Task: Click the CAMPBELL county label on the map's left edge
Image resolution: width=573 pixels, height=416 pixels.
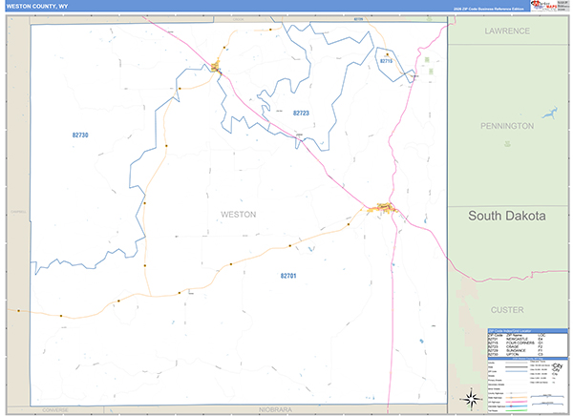Action: point(18,212)
